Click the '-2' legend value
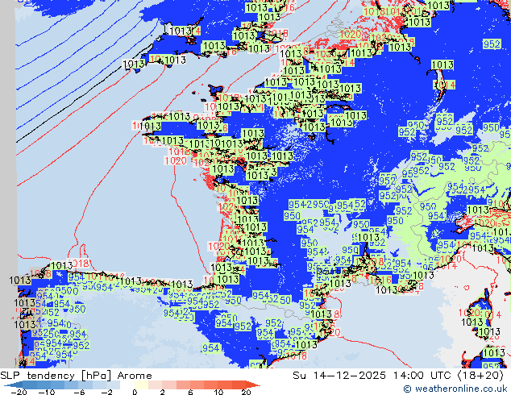 pyautogui.click(x=107, y=392)
